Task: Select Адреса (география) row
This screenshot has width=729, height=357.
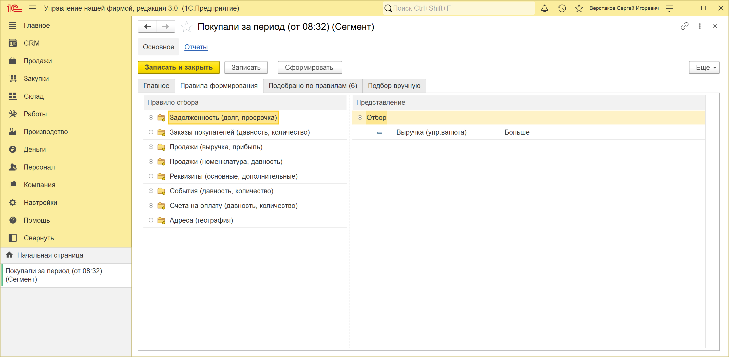Action: tap(245, 220)
